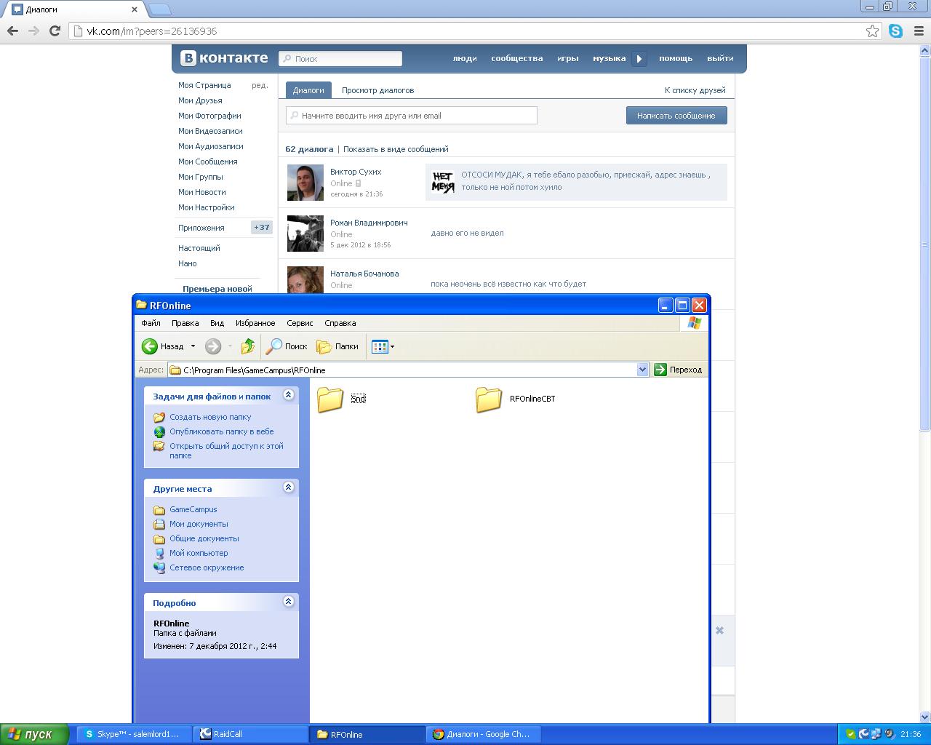Image resolution: width=931 pixels, height=745 pixels.
Task: Click Приложения +37 counter badge
Action: pos(262,228)
